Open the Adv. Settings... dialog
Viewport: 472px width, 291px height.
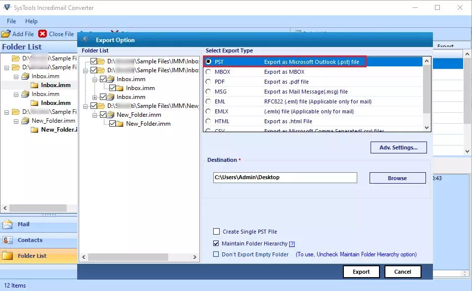399,147
